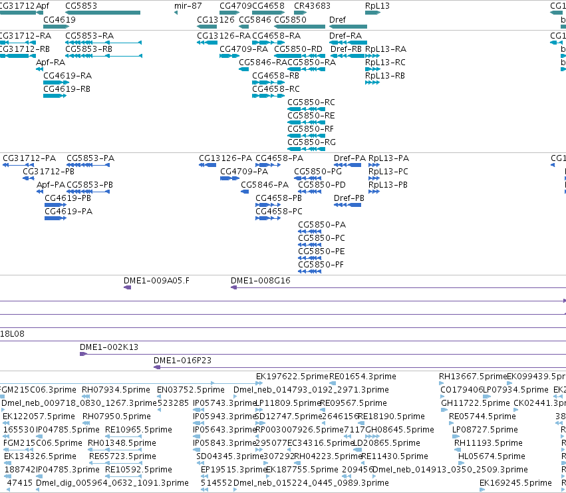Viewport: 566px width, 493px height.
Task: Click BAC clone DME1-016P23 label
Action: tap(183, 361)
